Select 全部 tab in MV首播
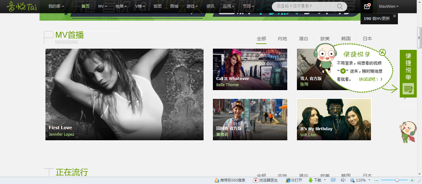This screenshot has height=184, width=422. click(x=261, y=39)
